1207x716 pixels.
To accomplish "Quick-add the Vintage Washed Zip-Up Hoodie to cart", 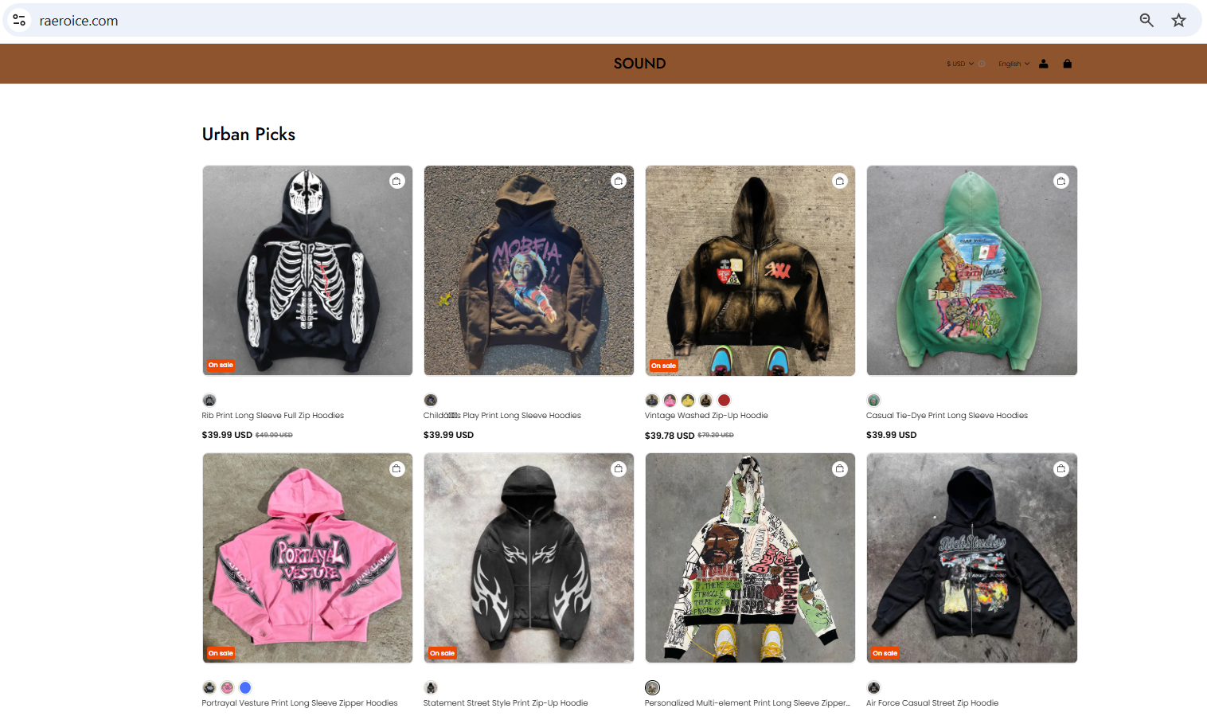I will pyautogui.click(x=839, y=181).
